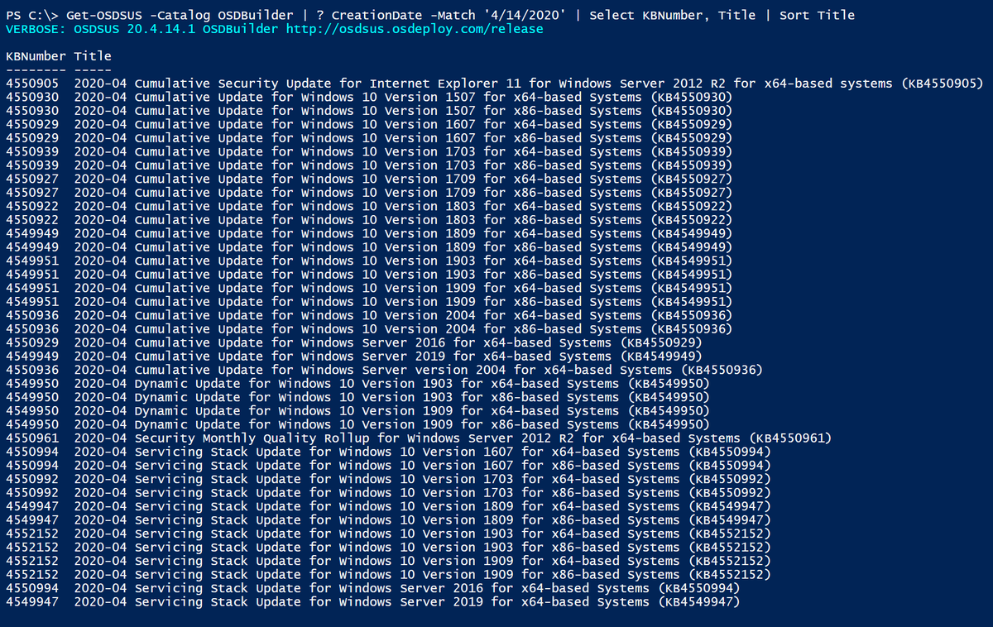This screenshot has width=993, height=627.
Task: Select Dynamic Update Windows 10 Version 1909 x64 row
Action: coord(357,411)
